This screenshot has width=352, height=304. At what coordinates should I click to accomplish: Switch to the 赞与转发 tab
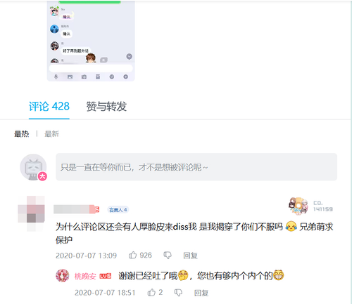[106, 107]
